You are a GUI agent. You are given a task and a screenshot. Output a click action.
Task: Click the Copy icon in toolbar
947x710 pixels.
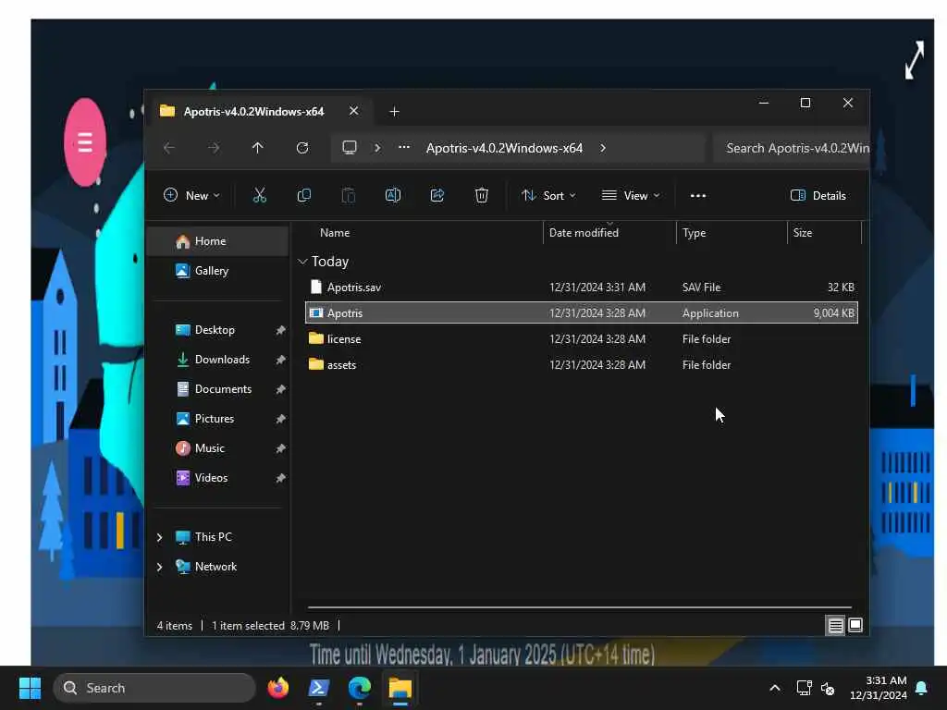(303, 195)
